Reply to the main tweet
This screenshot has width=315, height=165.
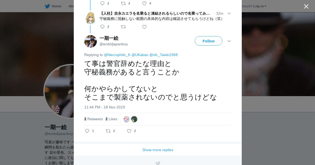coord(87,131)
